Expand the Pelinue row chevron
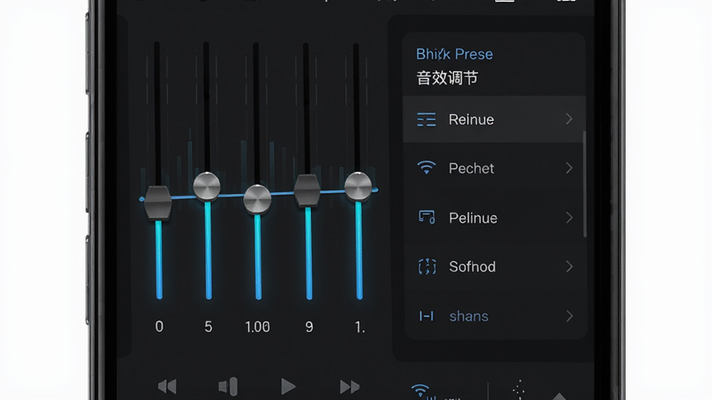Screen dimensions: 712x400 (569, 217)
